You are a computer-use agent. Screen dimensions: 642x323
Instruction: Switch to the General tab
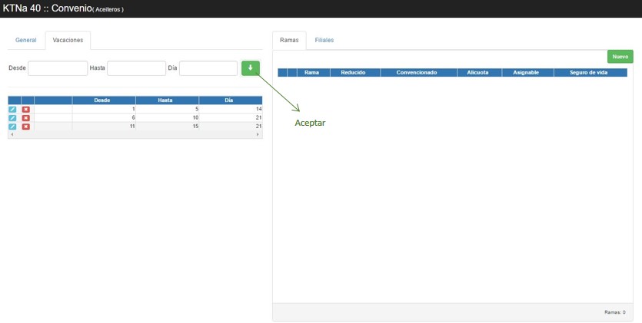click(26, 40)
